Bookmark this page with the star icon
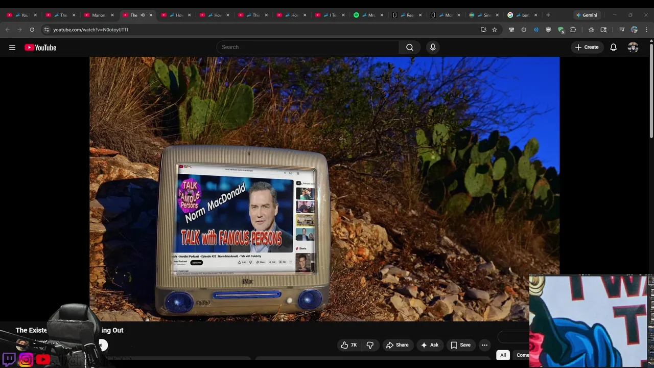Image resolution: width=654 pixels, height=368 pixels. [495, 30]
